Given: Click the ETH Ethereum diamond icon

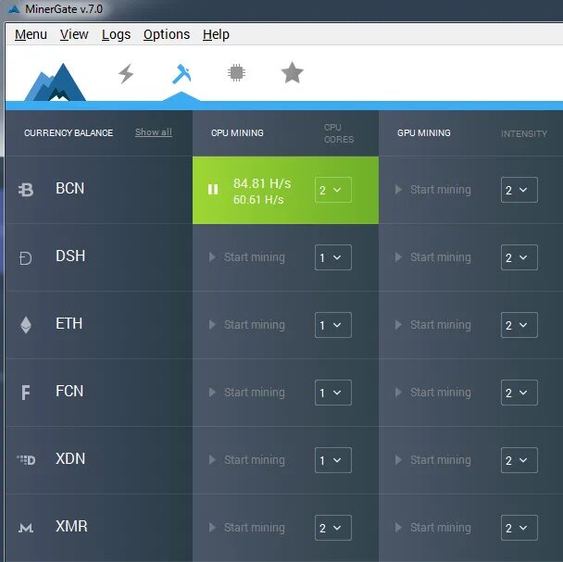Looking at the screenshot, I should click(26, 325).
